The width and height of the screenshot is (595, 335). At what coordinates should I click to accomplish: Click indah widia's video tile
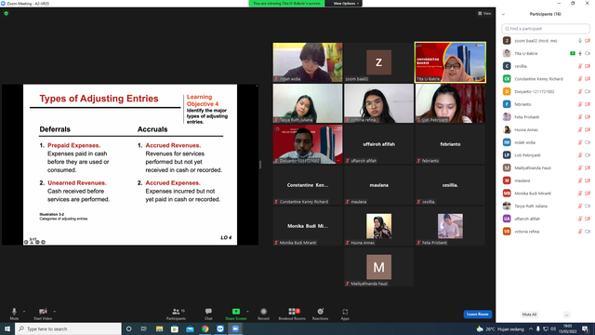[x=308, y=62]
